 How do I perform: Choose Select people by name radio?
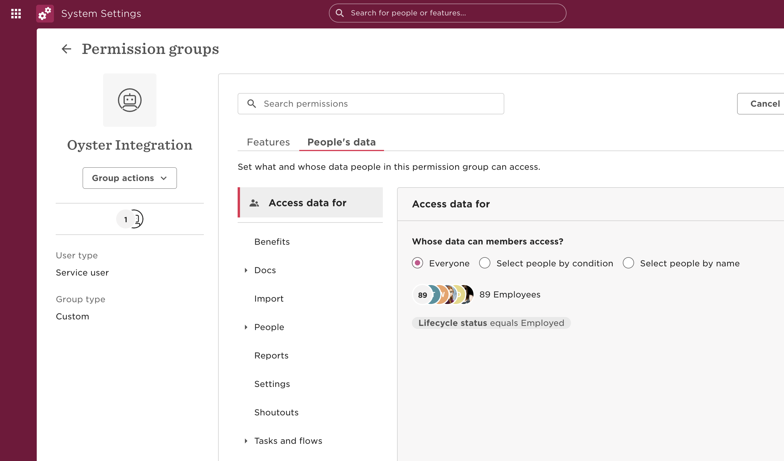click(628, 263)
